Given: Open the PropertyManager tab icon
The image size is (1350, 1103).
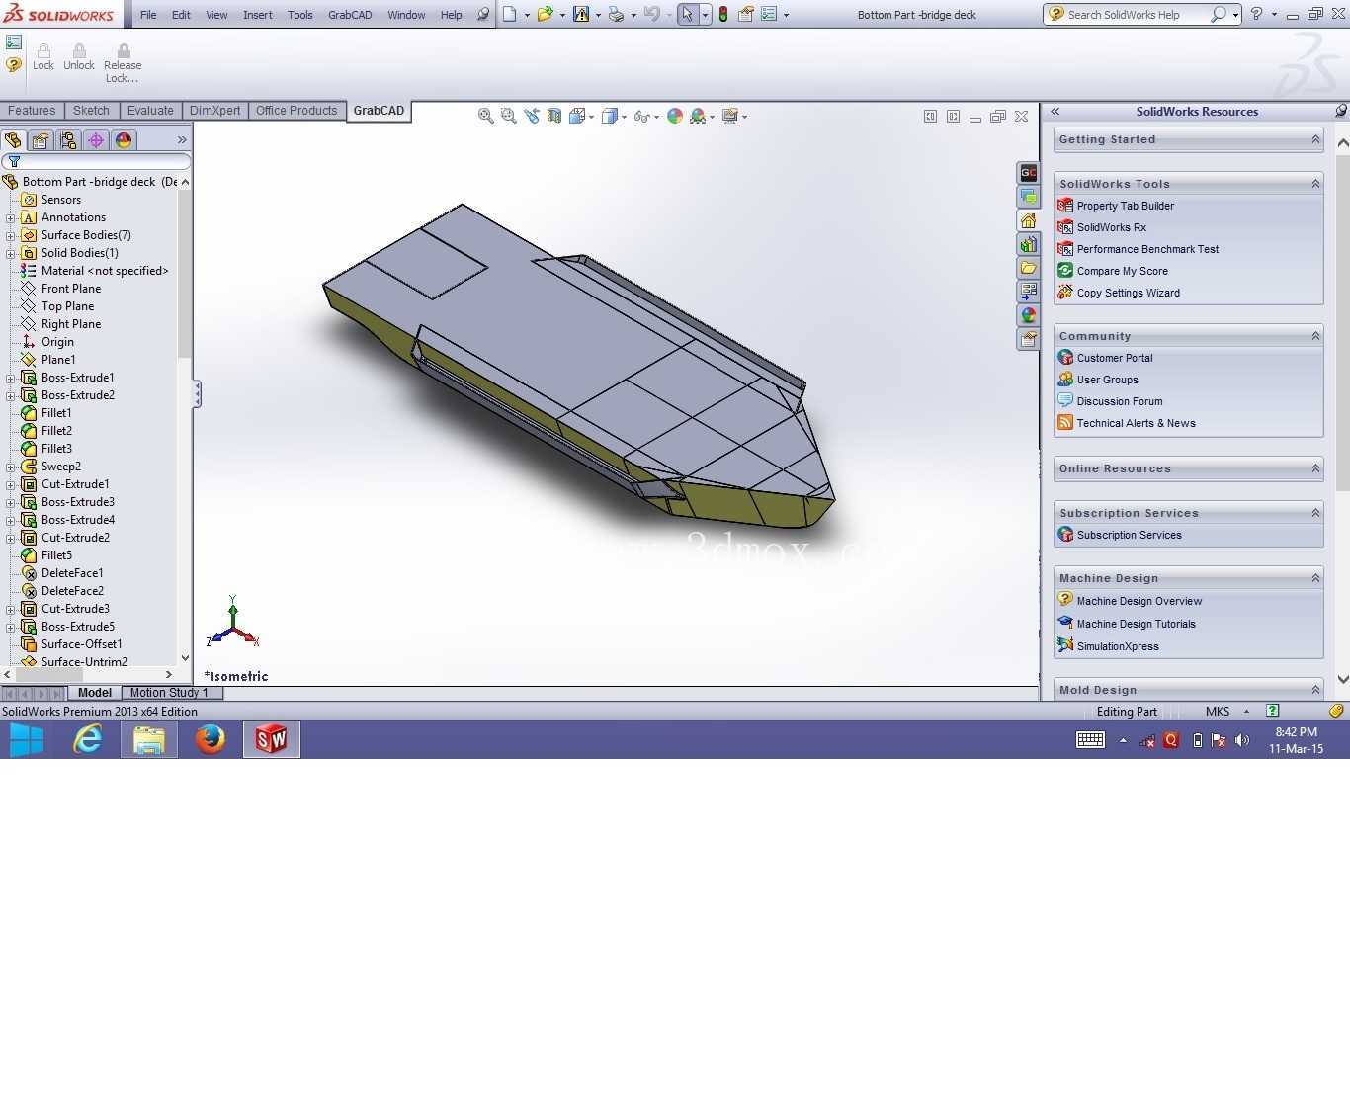Looking at the screenshot, I should pos(41,140).
